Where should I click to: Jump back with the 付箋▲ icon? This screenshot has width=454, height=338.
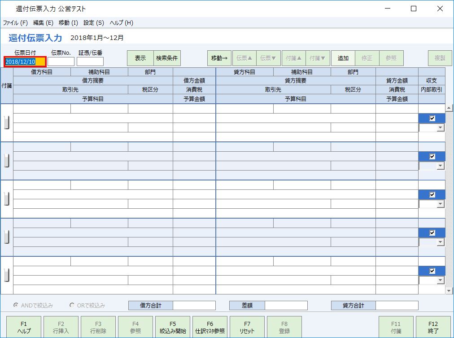point(294,58)
